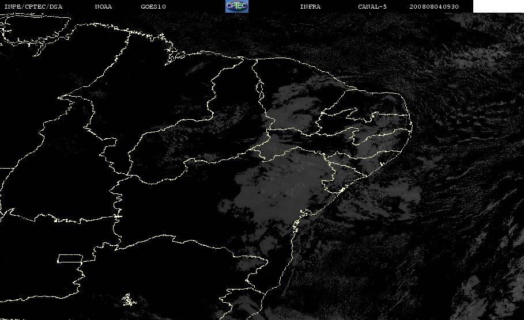Click the INPE/CPTEC/DSA header label
The image size is (524, 320).
pyautogui.click(x=33, y=6)
